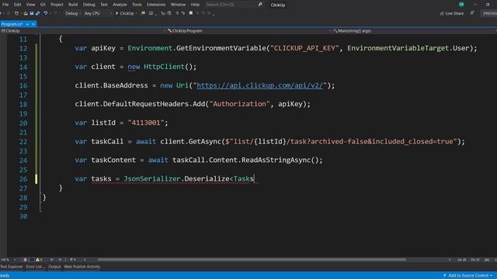Click the Live Share button
497x279 pixels.
[x=452, y=13]
